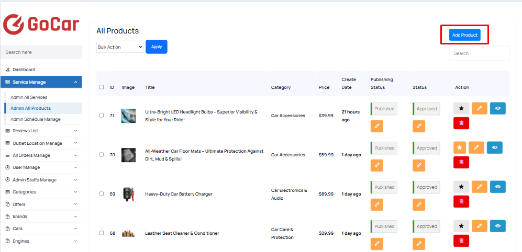Screen dimensions: 522x252
Task: Click the star icon for product 71
Action: click(461, 108)
